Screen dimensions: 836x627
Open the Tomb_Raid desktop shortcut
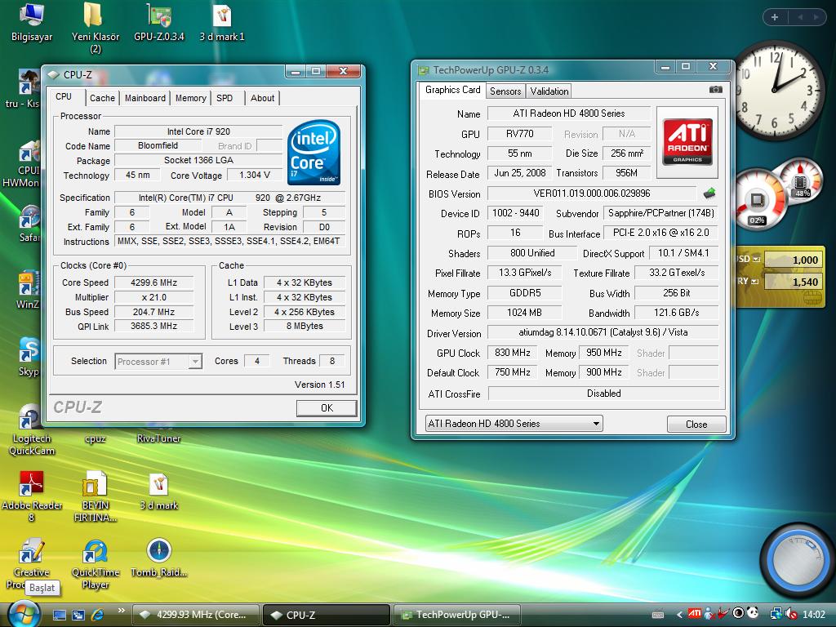159,558
